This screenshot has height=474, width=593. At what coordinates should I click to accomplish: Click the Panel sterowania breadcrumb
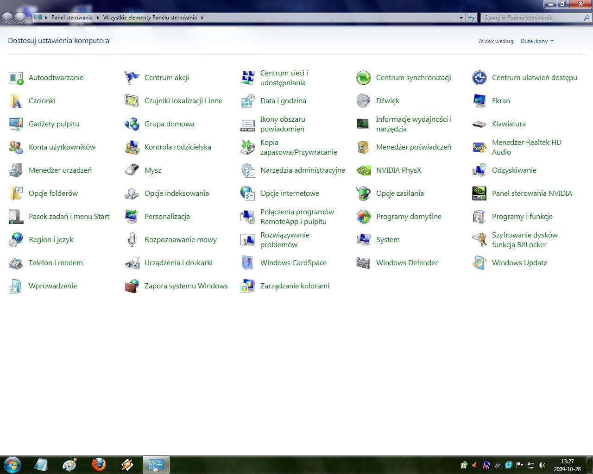click(x=72, y=18)
